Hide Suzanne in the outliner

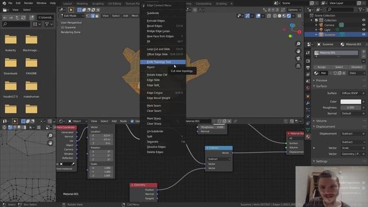pos(363,34)
